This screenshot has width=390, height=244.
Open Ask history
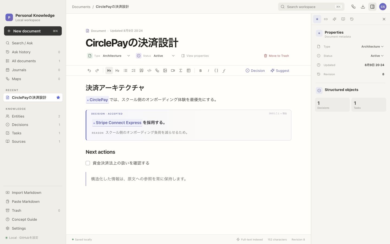click(33, 52)
